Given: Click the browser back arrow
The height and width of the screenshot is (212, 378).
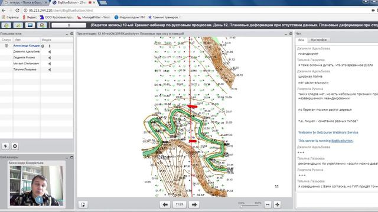Looking at the screenshot, I should (x=4, y=11).
